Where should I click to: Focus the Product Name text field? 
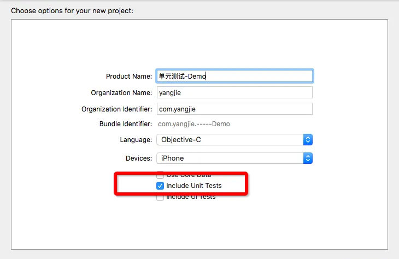(x=234, y=76)
